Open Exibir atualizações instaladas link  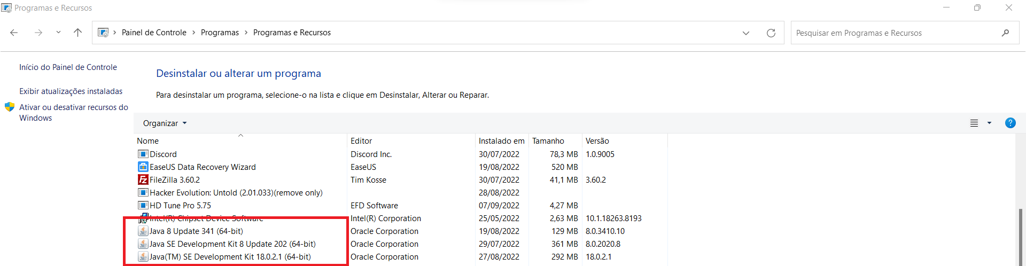(x=71, y=91)
